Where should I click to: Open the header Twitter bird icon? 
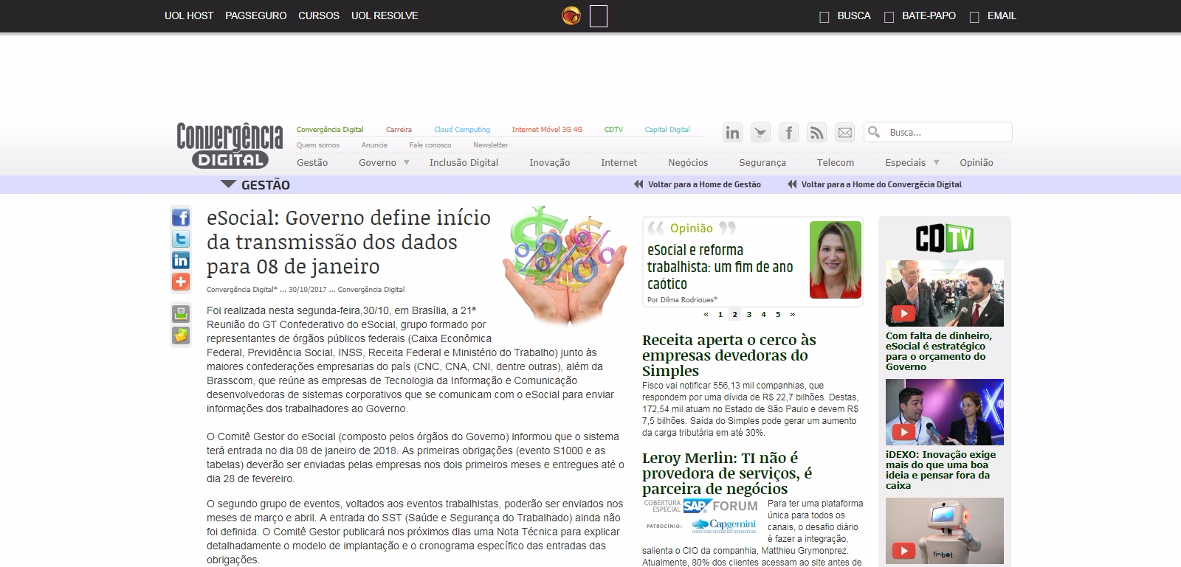click(760, 133)
